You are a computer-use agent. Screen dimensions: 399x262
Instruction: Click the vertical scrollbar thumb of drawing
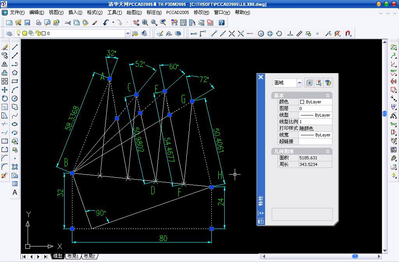(385, 114)
